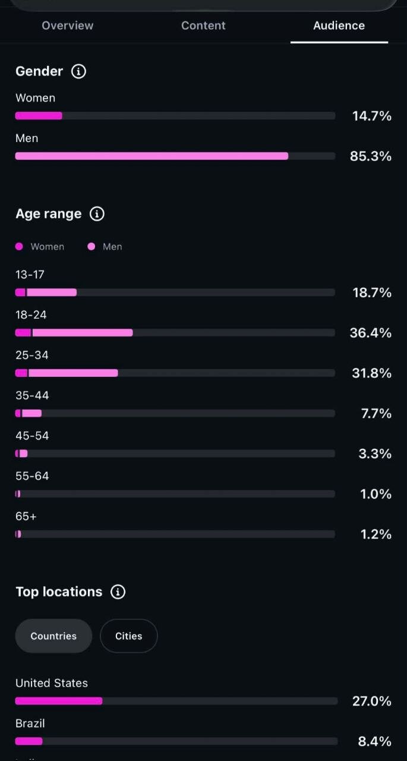Tap the 35-44 age range bar
Image resolution: width=407 pixels, height=761 pixels.
pos(175,413)
